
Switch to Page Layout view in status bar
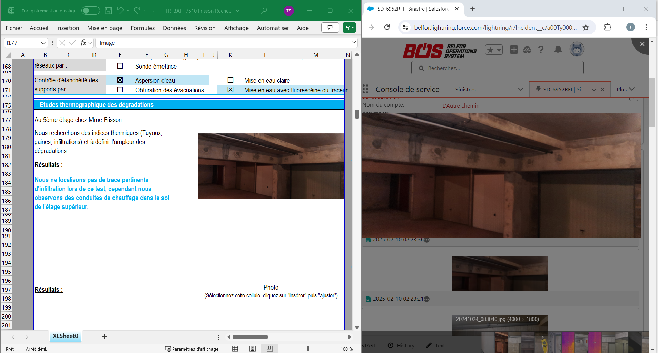(x=253, y=349)
